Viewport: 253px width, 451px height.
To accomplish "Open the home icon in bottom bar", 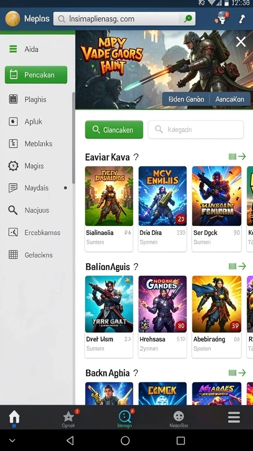I will coord(14,417).
